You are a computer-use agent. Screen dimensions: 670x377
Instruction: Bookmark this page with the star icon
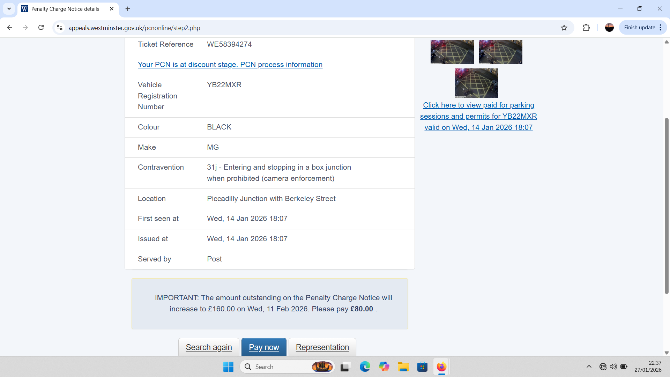pyautogui.click(x=564, y=28)
